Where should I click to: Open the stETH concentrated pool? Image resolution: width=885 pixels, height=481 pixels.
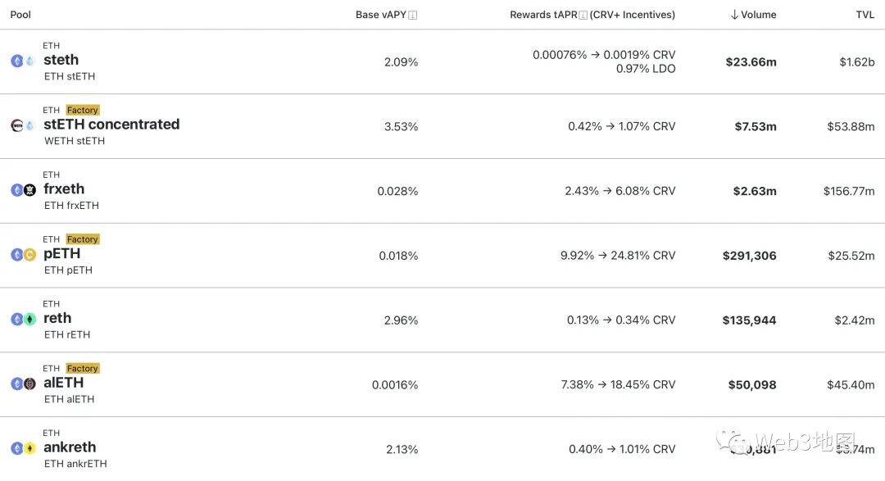pos(111,125)
